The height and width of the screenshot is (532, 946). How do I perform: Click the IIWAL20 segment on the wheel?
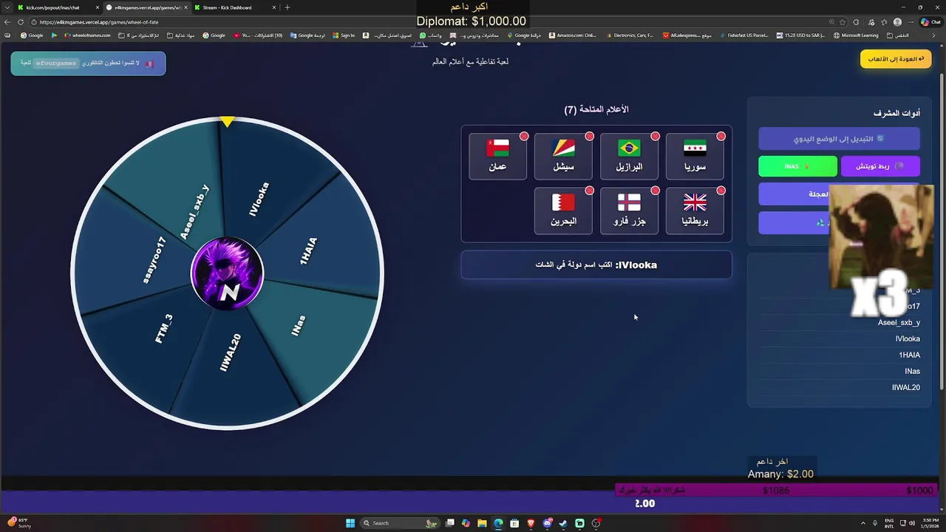click(x=230, y=352)
